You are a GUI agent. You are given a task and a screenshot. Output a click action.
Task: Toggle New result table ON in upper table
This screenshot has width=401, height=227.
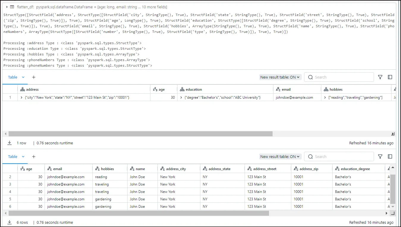tap(280, 77)
